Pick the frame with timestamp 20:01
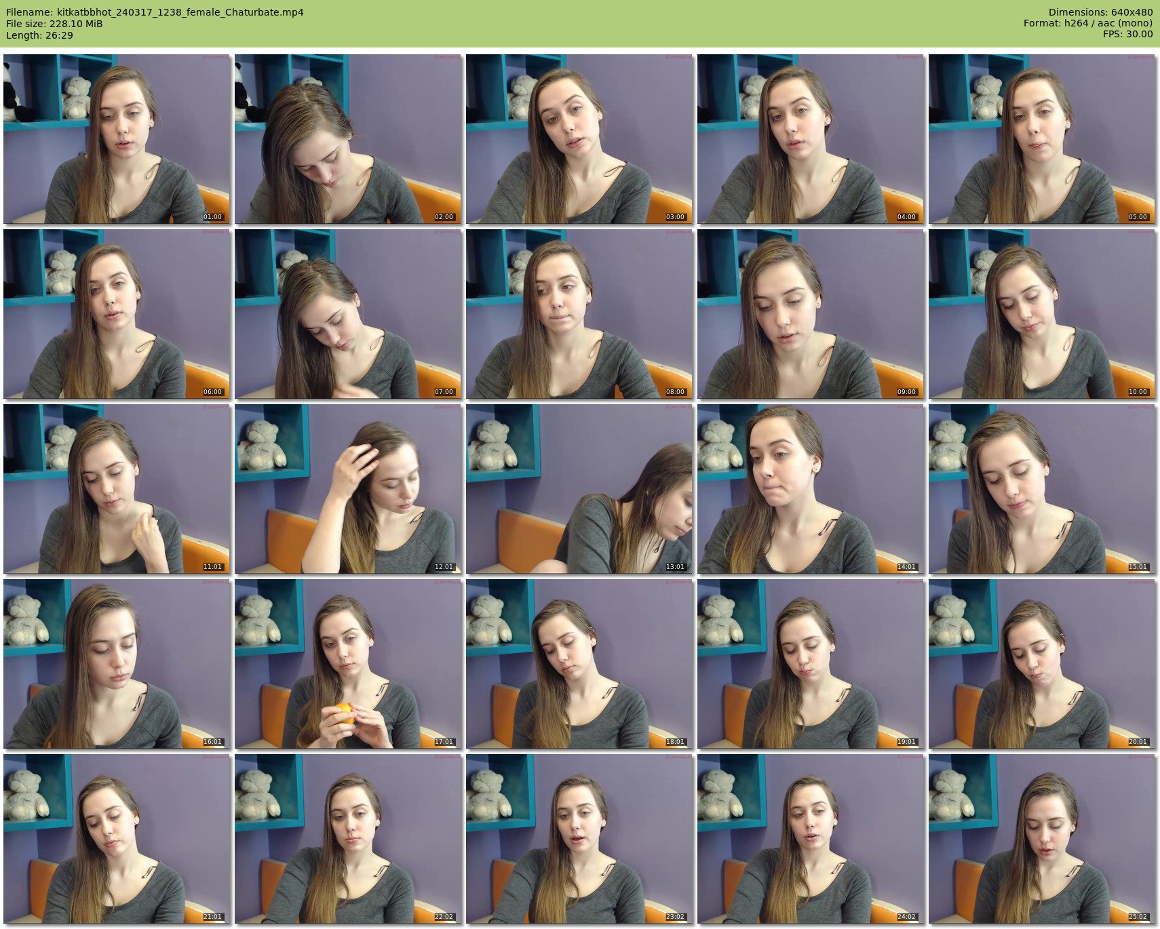The image size is (1160, 929). 1042,664
